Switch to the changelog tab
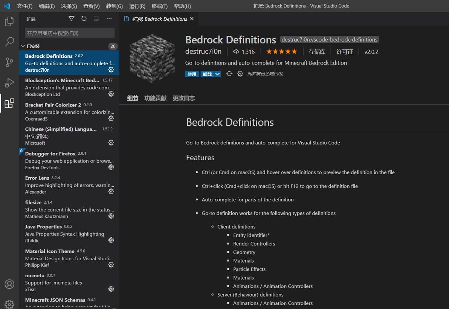449x309 pixels. [x=183, y=98]
